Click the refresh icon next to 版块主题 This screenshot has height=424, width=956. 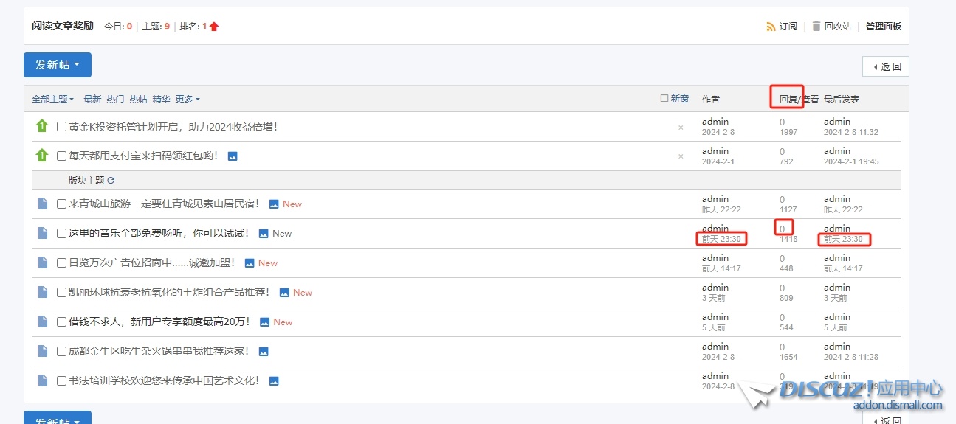tap(111, 180)
